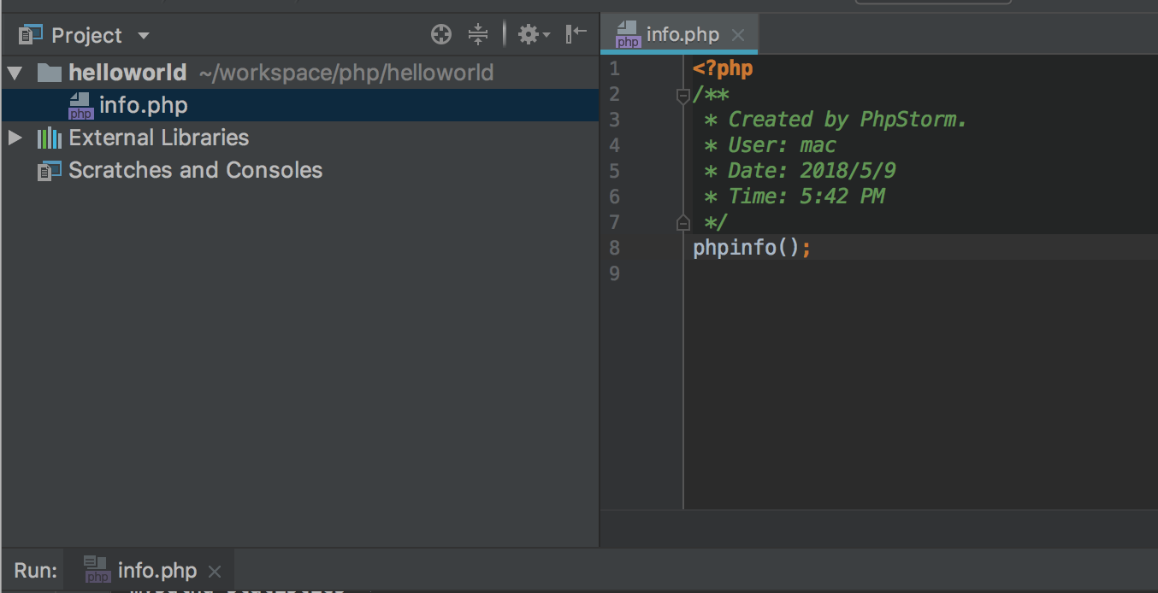Image resolution: width=1158 pixels, height=593 pixels.
Task: Close the info.php Run tab
Action: (x=215, y=572)
